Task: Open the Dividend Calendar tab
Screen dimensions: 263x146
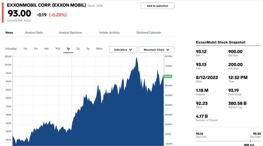Action: 149,33
